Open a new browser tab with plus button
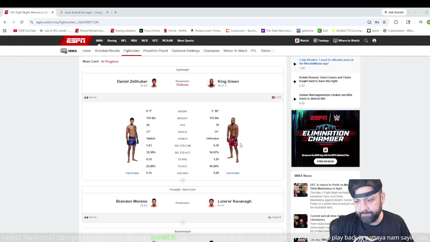 (115, 12)
